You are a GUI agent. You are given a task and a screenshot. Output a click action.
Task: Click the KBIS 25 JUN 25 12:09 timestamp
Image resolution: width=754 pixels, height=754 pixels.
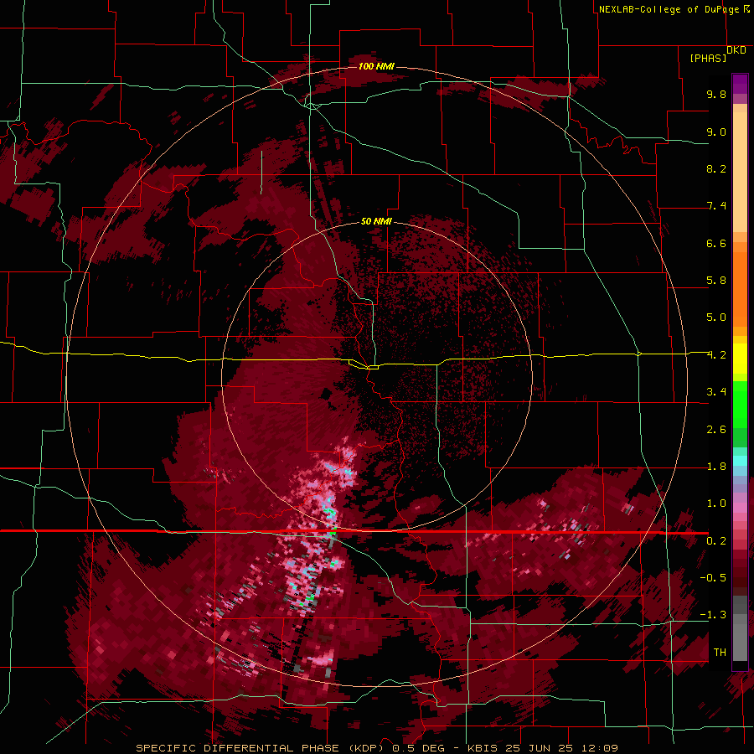tap(542, 748)
